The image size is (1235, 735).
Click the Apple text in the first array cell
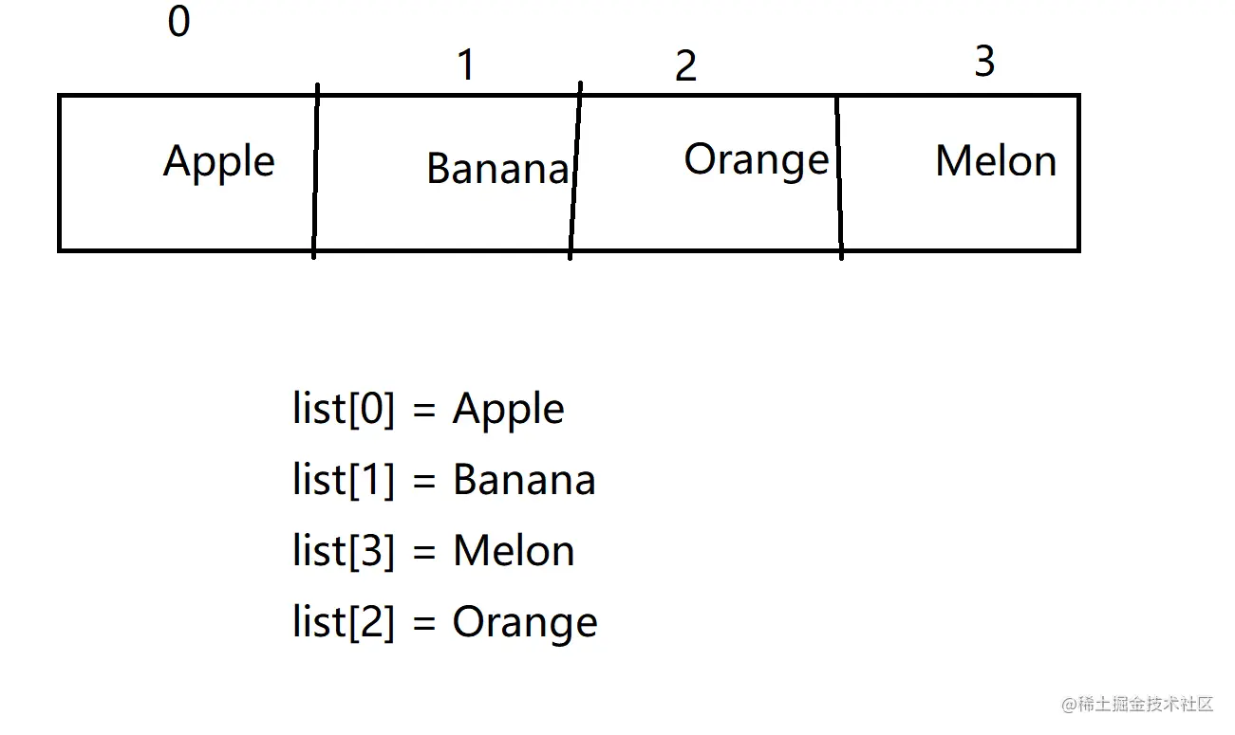click(219, 162)
